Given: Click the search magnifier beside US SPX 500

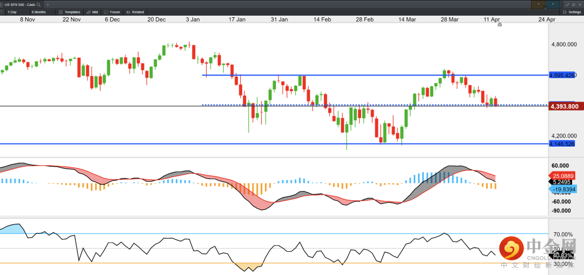Looking at the screenshot, I should click(39, 4).
